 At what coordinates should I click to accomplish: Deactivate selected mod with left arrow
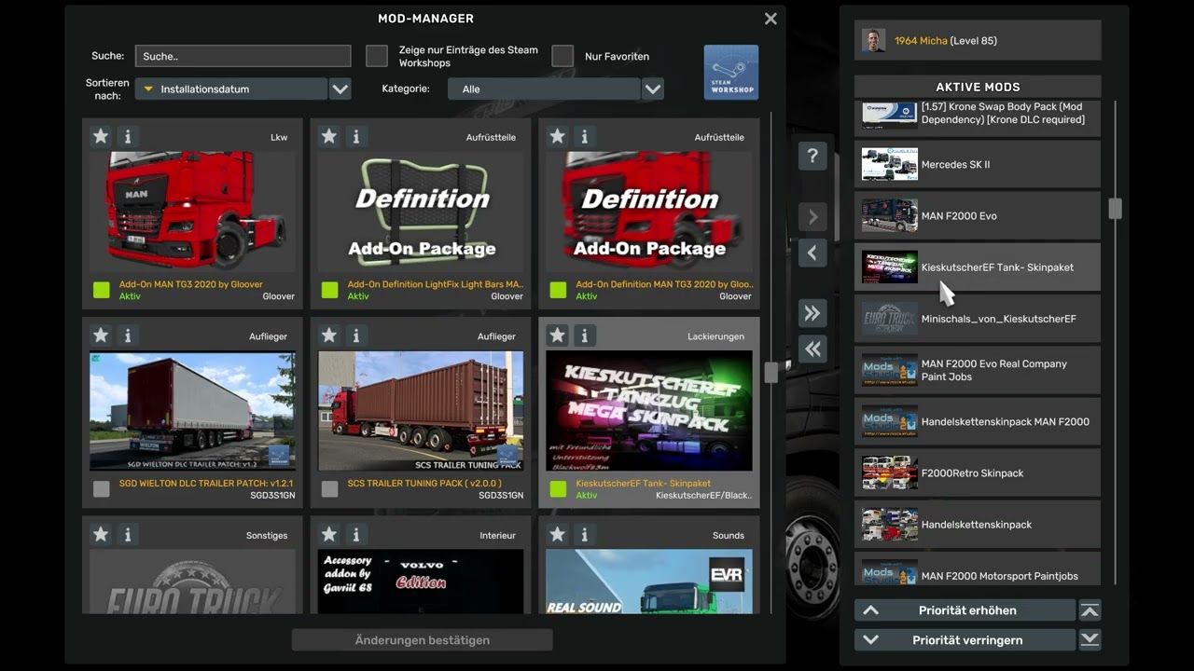pyautogui.click(x=812, y=253)
